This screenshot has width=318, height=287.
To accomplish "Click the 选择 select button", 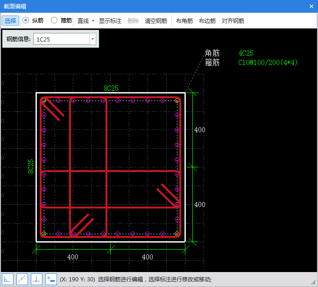I will click(x=11, y=21).
